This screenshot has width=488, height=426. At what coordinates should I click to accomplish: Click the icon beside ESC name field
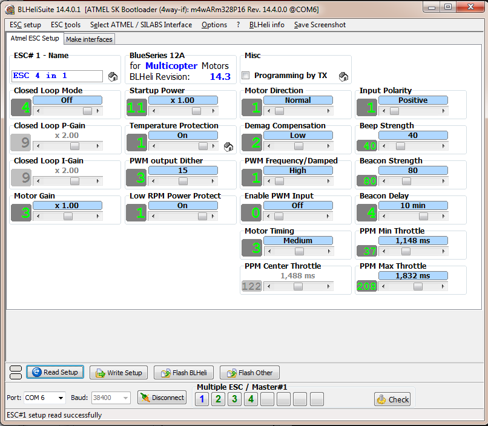(113, 76)
